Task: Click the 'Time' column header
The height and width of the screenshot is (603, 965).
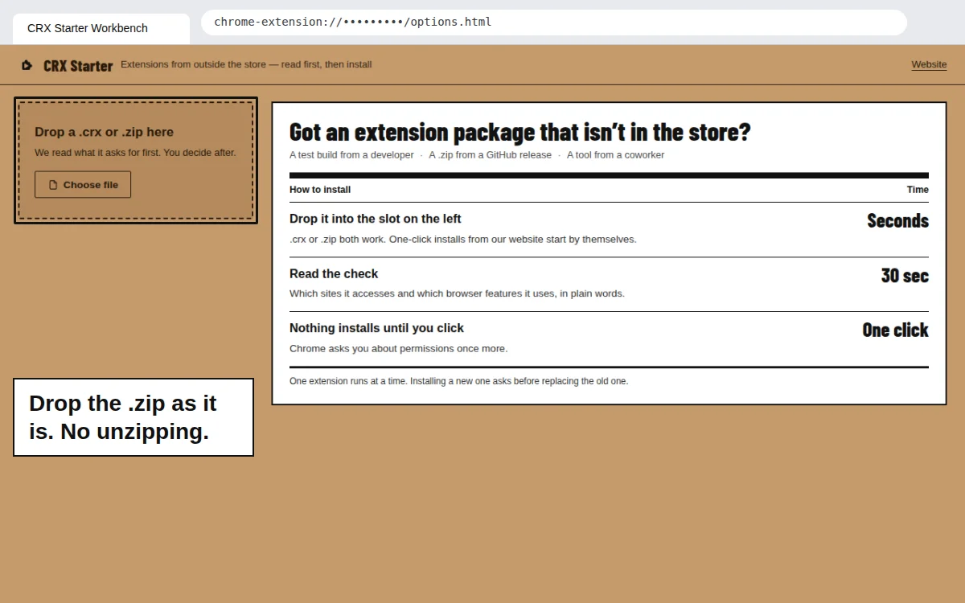Action: click(x=918, y=190)
